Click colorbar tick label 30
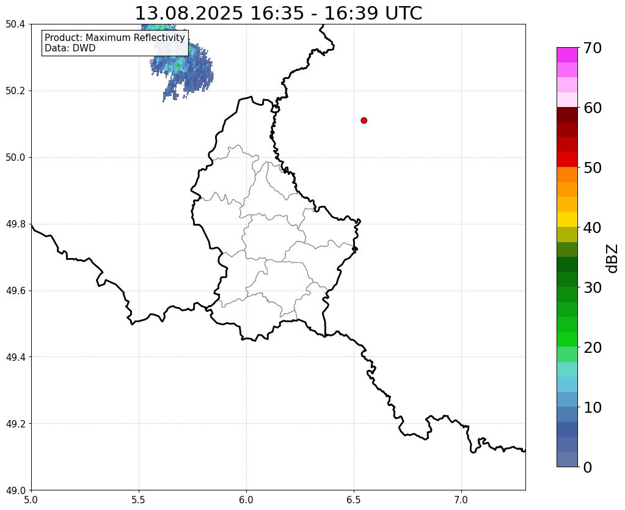625x510 pixels. click(593, 287)
